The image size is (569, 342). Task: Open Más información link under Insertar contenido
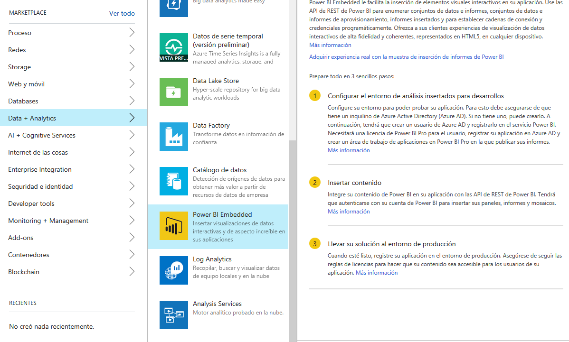click(349, 212)
